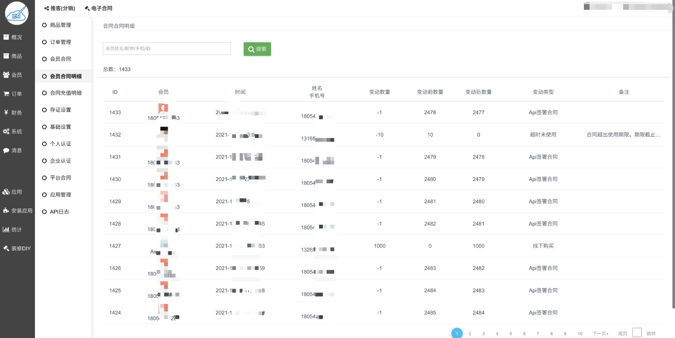Go to pagination page 2
Image resolution: width=675 pixels, height=338 pixels.
pos(470,333)
